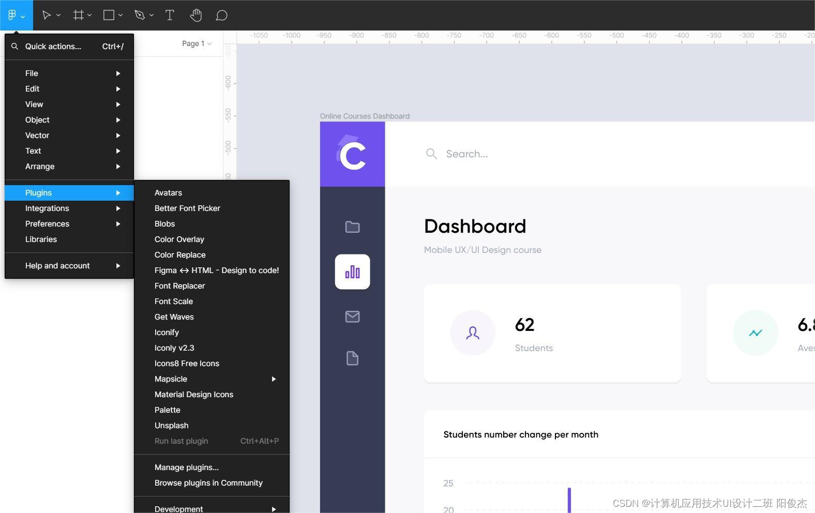Open the Arrange submenu

click(69, 167)
